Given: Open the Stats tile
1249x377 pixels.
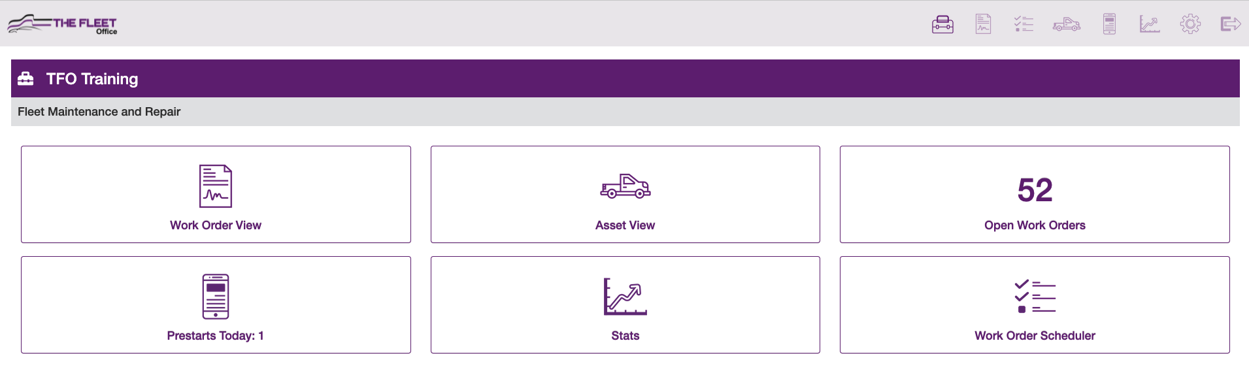Looking at the screenshot, I should click(625, 304).
